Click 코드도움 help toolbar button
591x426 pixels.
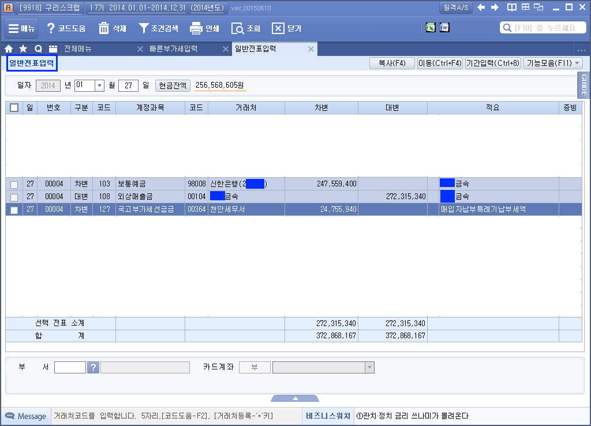[66, 28]
